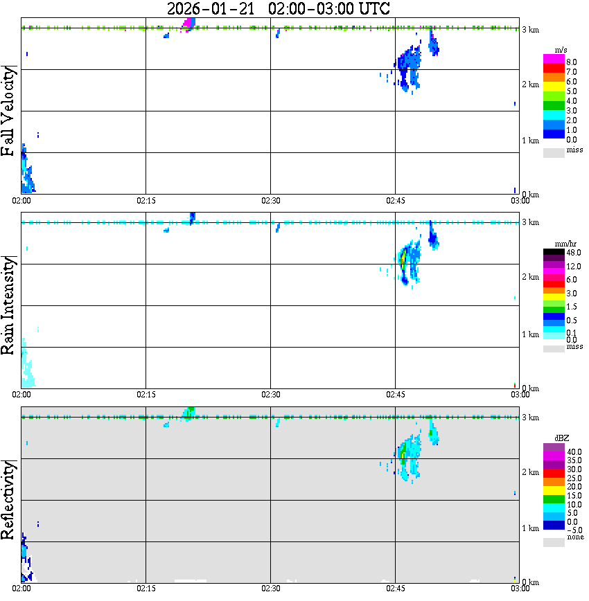This screenshot has height=601, width=589.
Task: Click the 'm/s' unit label of the velocity legend
Action: [561, 51]
